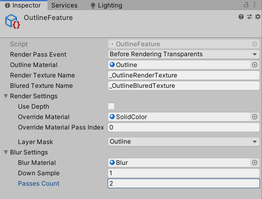Switch to the Lighting tab
The width and height of the screenshot is (262, 199).
point(106,5)
